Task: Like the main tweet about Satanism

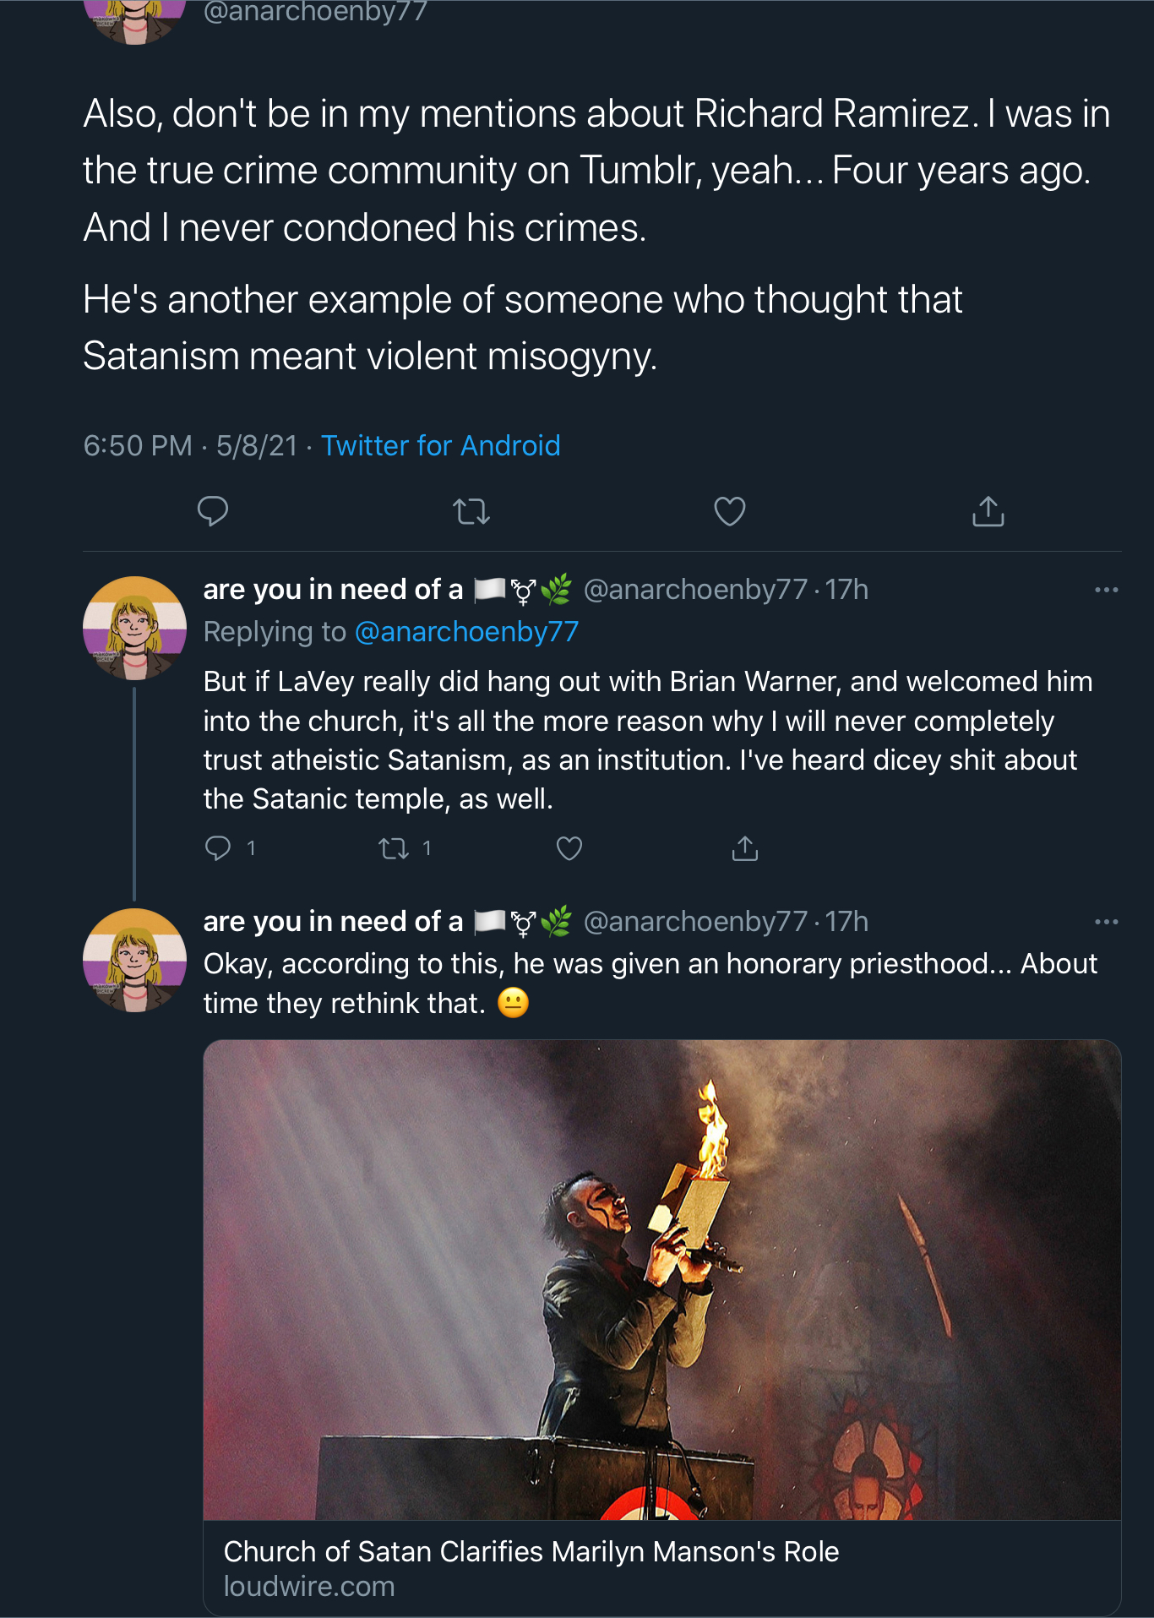Action: click(730, 511)
